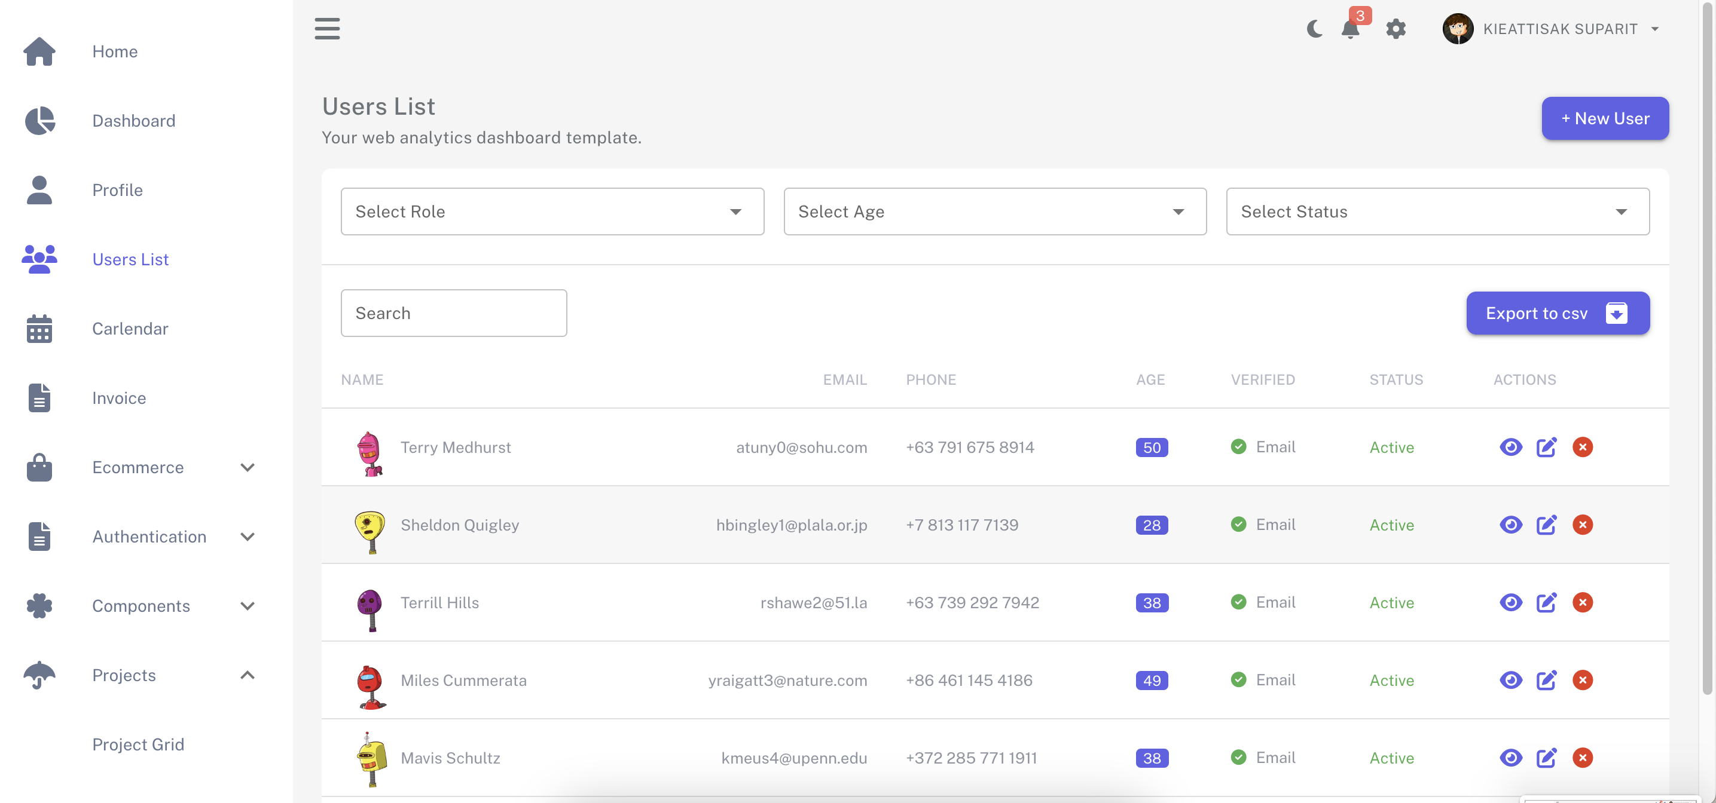Screen dimensions: 1716x803
Task: Sort by NAME column header
Action: (x=362, y=379)
